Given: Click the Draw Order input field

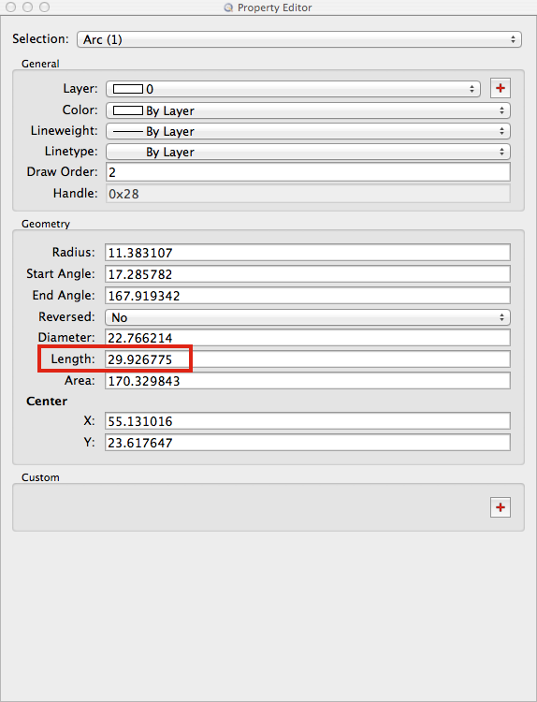Looking at the screenshot, I should click(308, 172).
